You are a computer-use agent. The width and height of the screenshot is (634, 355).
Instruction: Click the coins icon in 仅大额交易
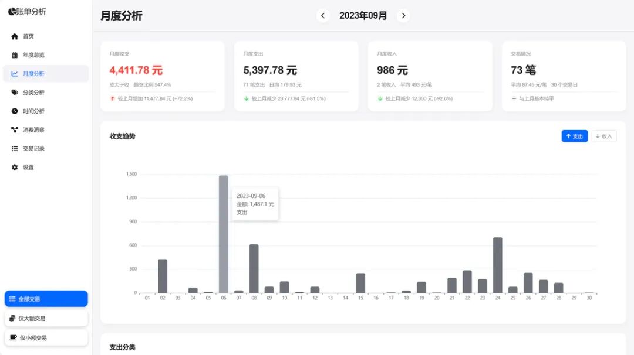click(12, 318)
